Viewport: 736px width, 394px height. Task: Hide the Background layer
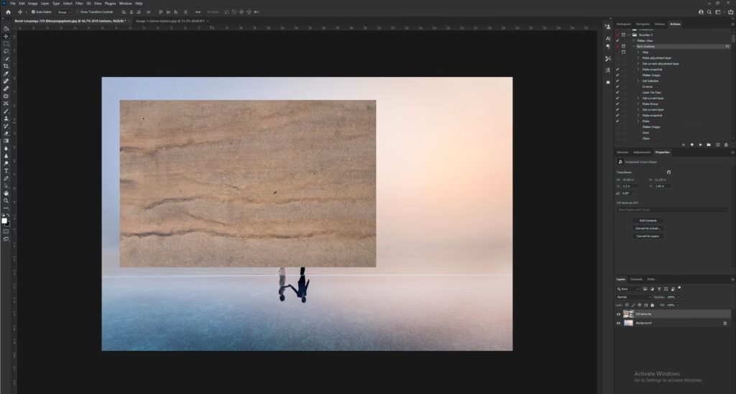[x=618, y=324]
